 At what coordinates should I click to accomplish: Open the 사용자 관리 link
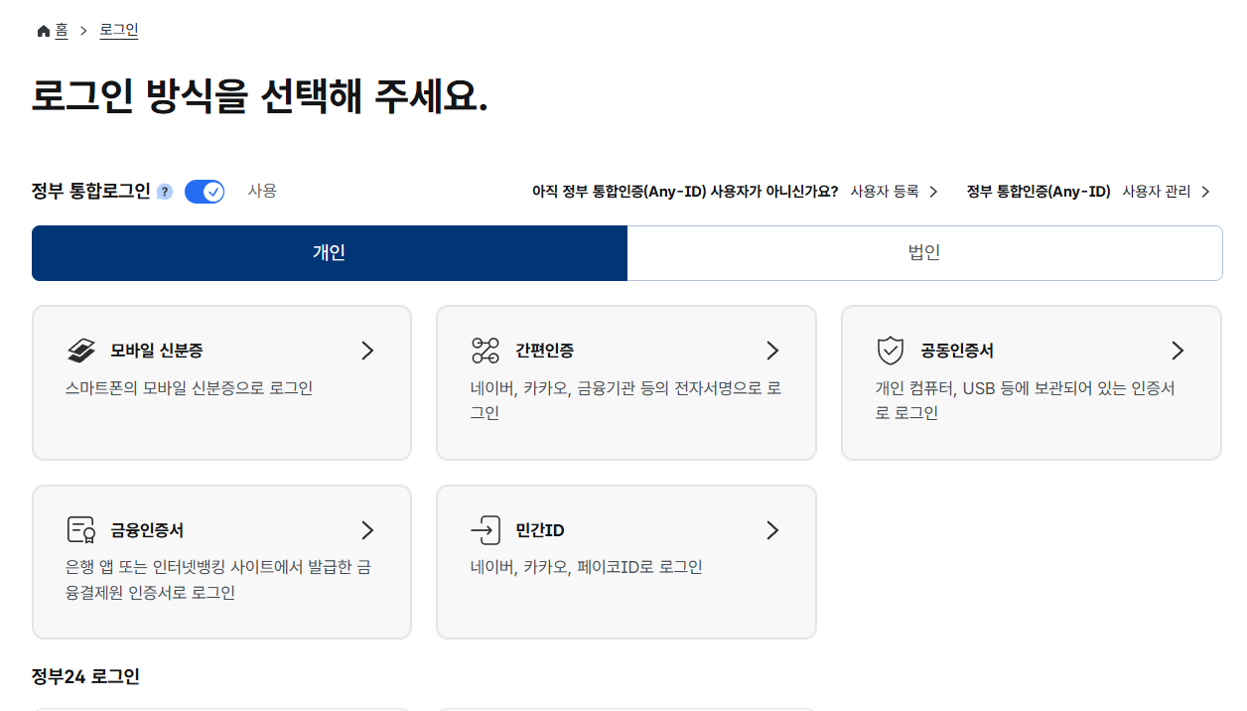[1157, 192]
